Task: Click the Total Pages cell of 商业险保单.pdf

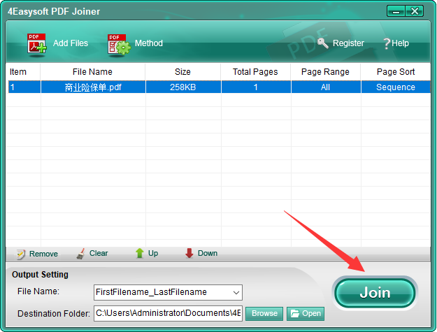Action: (256, 87)
